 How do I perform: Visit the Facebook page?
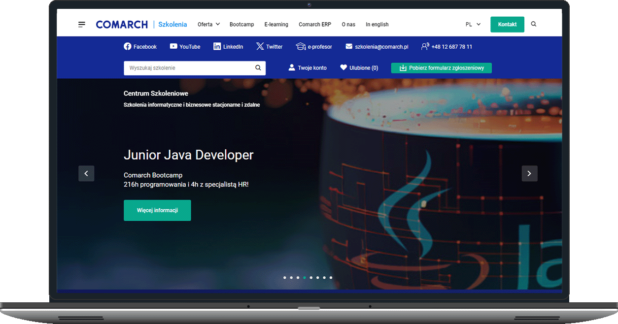click(140, 47)
